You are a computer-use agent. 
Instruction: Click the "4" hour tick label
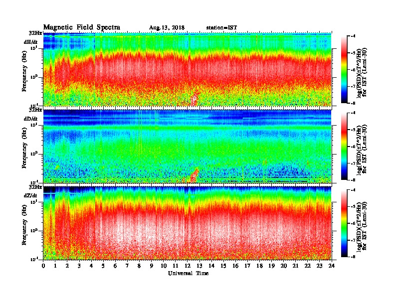[91, 266]
